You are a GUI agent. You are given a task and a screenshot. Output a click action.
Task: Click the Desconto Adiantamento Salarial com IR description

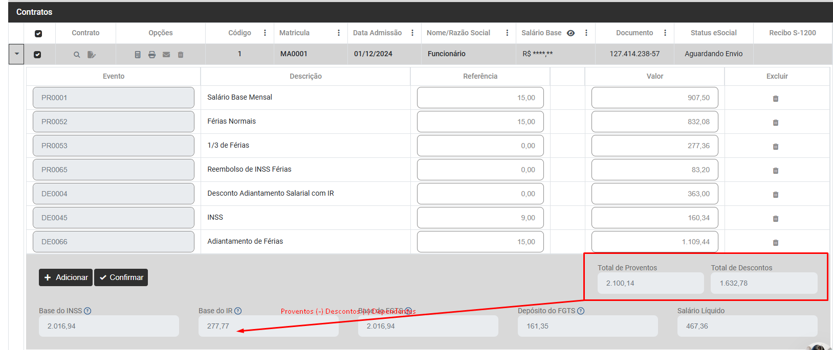point(271,193)
